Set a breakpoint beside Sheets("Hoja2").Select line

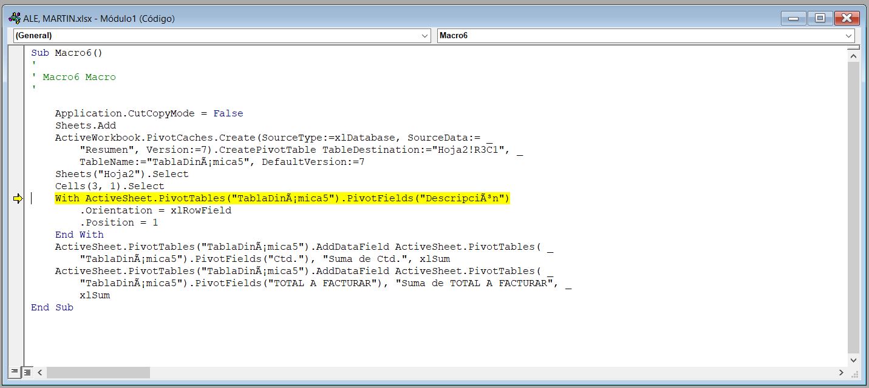click(18, 174)
